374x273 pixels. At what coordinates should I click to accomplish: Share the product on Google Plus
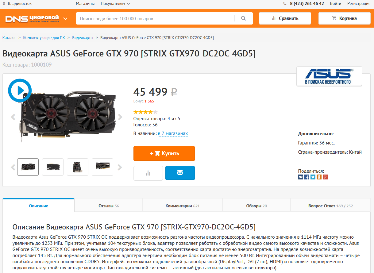click(x=325, y=177)
